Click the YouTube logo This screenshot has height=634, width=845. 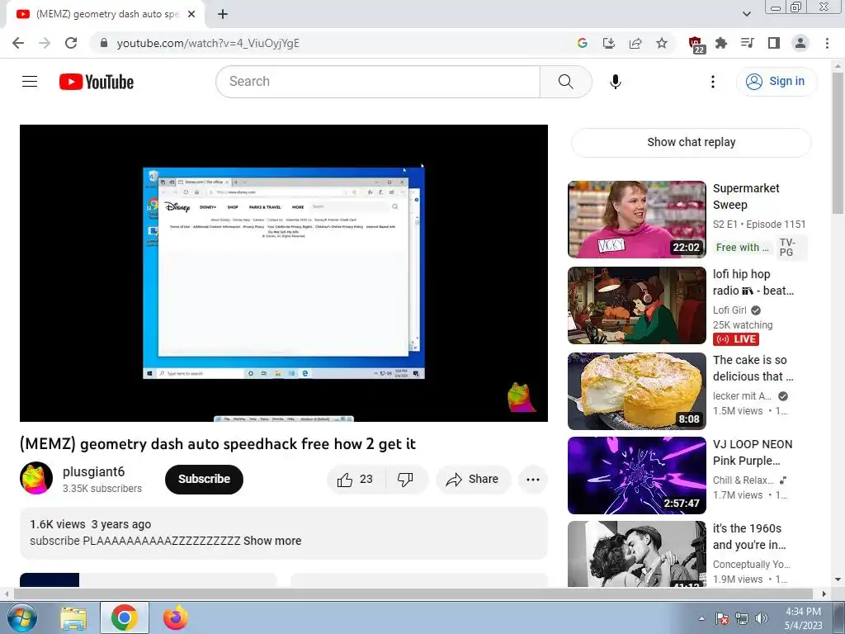pos(97,82)
